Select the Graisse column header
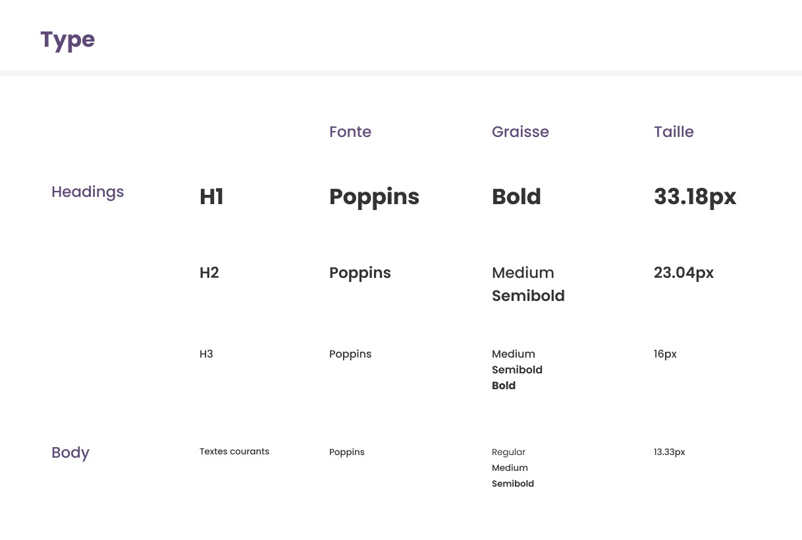 click(x=520, y=132)
